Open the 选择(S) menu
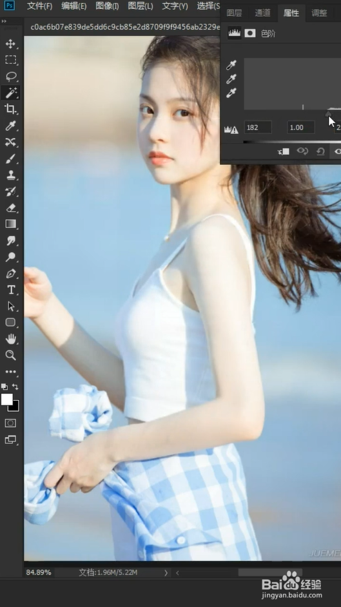Viewport: 341px width, 607px height. pos(208,6)
